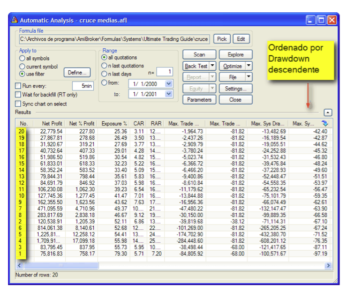Click the AmiBroker title bar icon
Viewport: 347px width, 292px height.
coord(14,20)
